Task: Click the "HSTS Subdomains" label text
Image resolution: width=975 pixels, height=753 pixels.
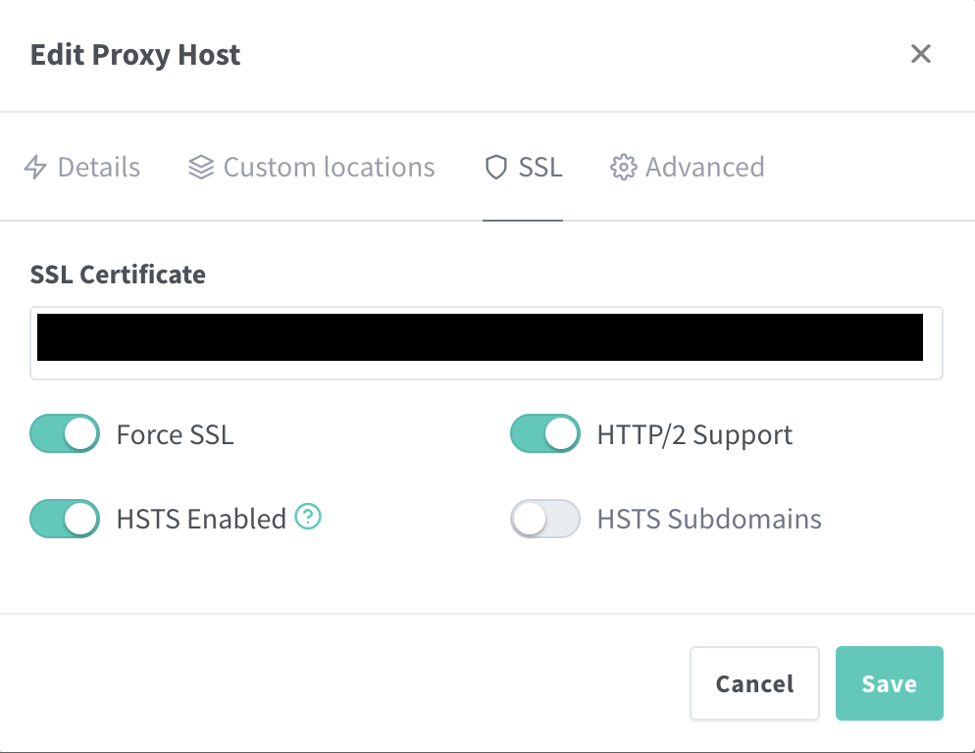Action: [709, 519]
